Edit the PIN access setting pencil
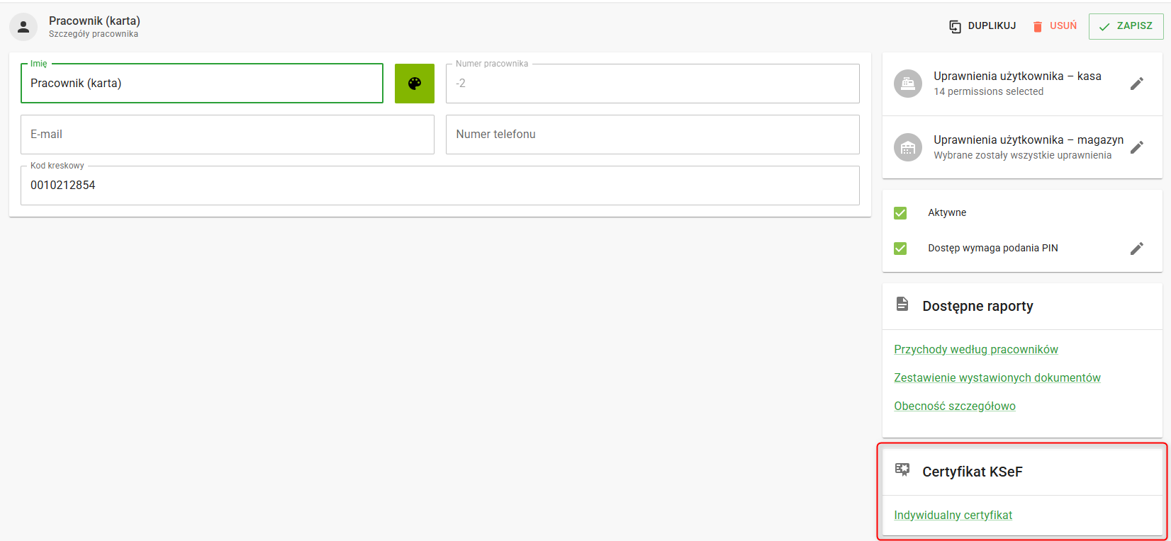This screenshot has height=541, width=1171. click(x=1136, y=249)
